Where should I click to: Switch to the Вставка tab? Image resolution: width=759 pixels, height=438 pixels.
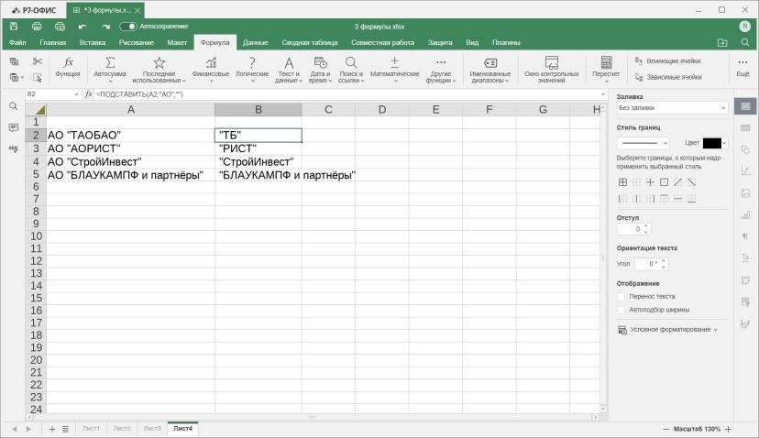pyautogui.click(x=93, y=42)
